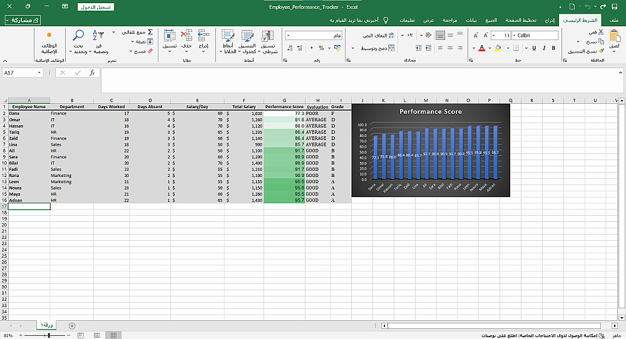Click the zoom slider in status bar
626x339 pixels.
click(48, 335)
